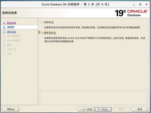Click the 服务器类 description text

click(x=95, y=40)
